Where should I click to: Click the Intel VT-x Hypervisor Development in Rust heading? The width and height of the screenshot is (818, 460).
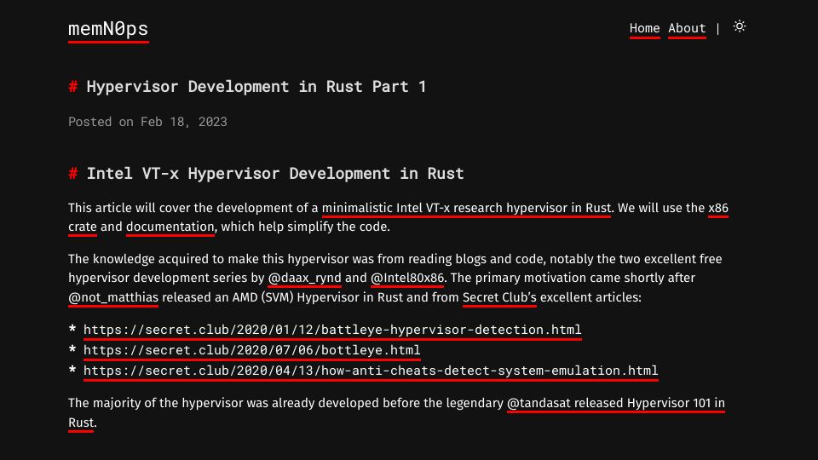coord(275,174)
